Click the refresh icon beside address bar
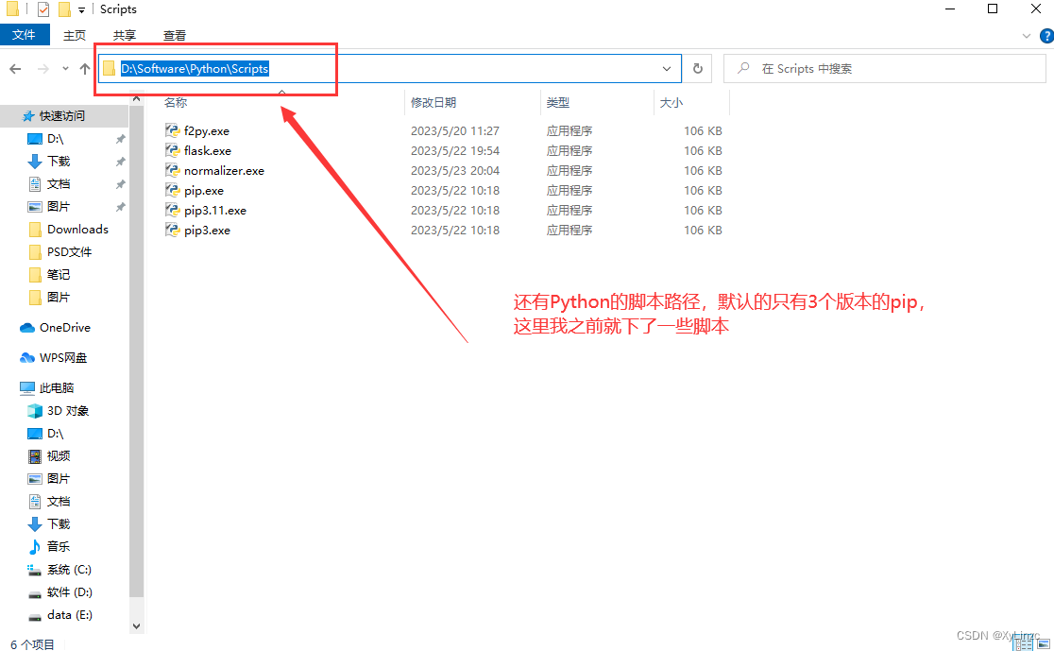 (697, 68)
